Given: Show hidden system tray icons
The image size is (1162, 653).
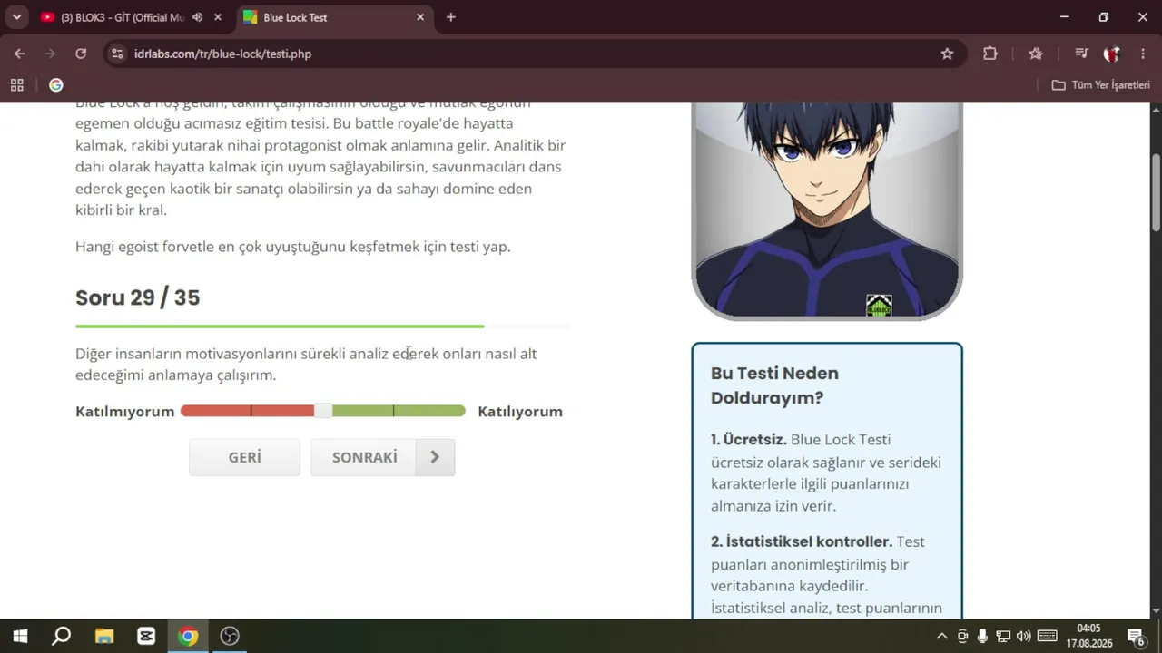Looking at the screenshot, I should [x=941, y=636].
